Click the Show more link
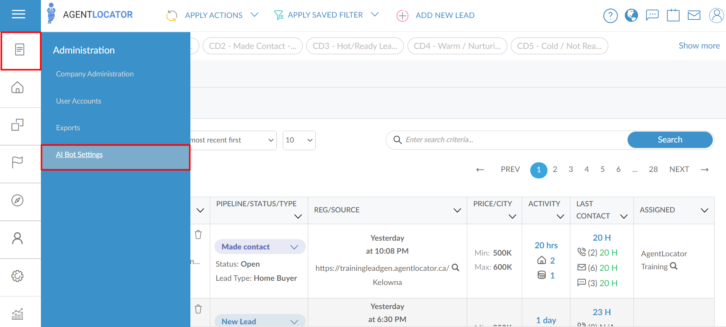The image size is (726, 327). (699, 46)
